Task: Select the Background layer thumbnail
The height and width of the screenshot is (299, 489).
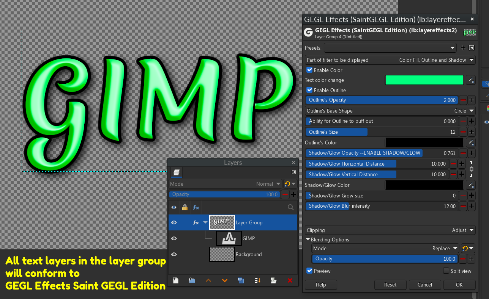Action: point(222,254)
